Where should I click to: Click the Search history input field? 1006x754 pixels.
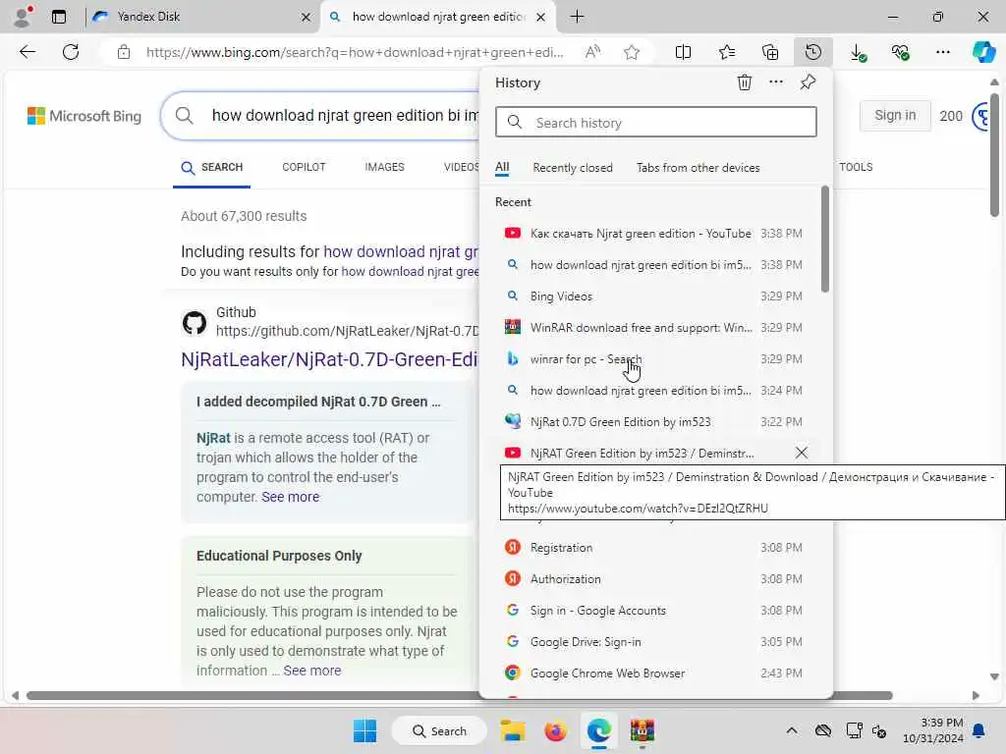655,123
